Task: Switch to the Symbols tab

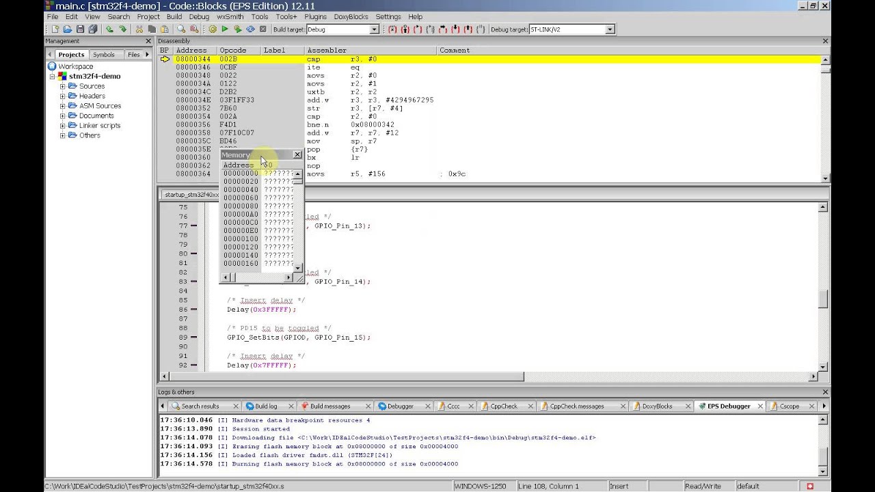Action: (x=104, y=55)
